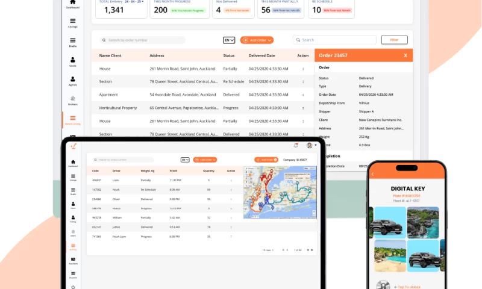Image resolution: width=482 pixels, height=289 pixels.
Task: Expand the desktop Add Order dropdown button
Action: [x=257, y=40]
